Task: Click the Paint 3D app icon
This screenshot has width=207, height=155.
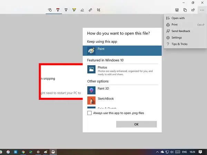Action: [x=91, y=90]
